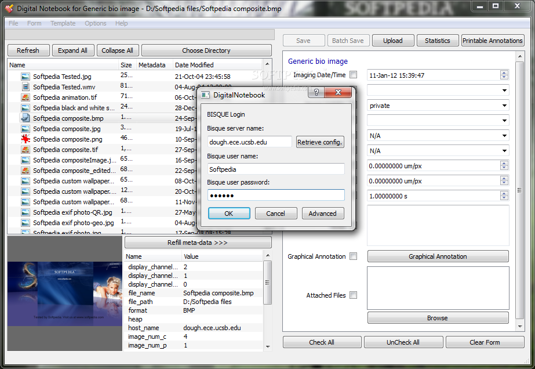Toggle Graphical Annotation checkbox
The image size is (535, 369).
click(x=354, y=256)
